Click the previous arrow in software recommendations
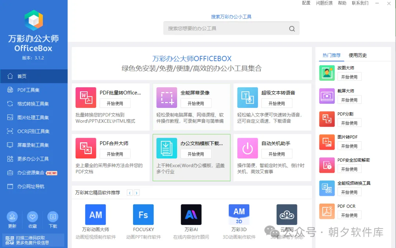The width and height of the screenshot is (396, 248). [x=129, y=192]
